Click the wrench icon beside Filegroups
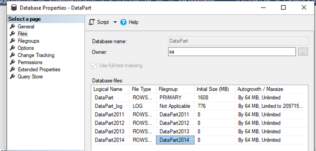316x151 pixels. pos(12,41)
